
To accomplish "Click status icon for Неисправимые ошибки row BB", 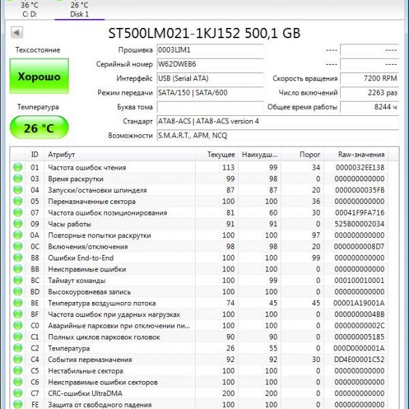I will click(x=18, y=269).
